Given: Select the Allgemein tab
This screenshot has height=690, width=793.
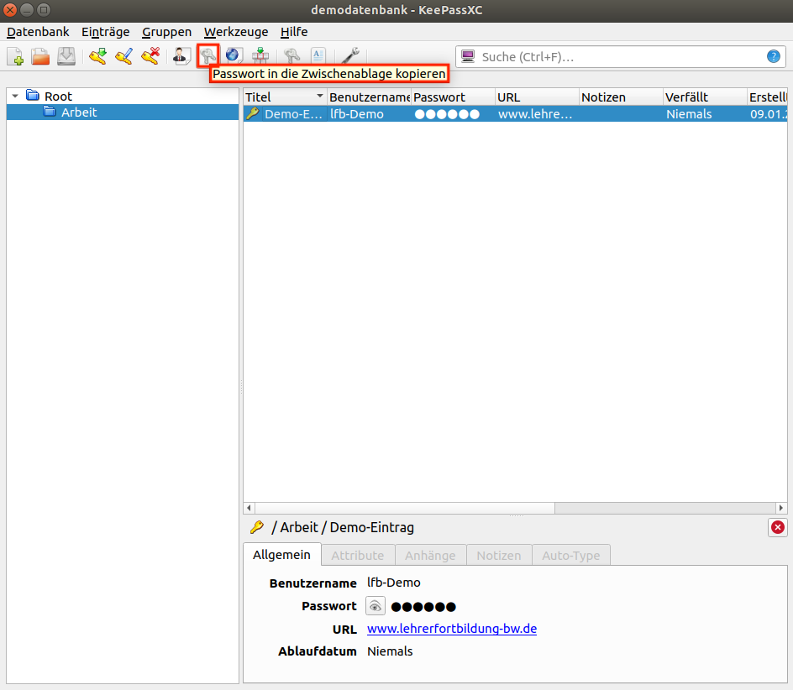Looking at the screenshot, I should (x=281, y=555).
